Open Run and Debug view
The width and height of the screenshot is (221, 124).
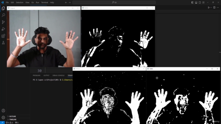3,29
